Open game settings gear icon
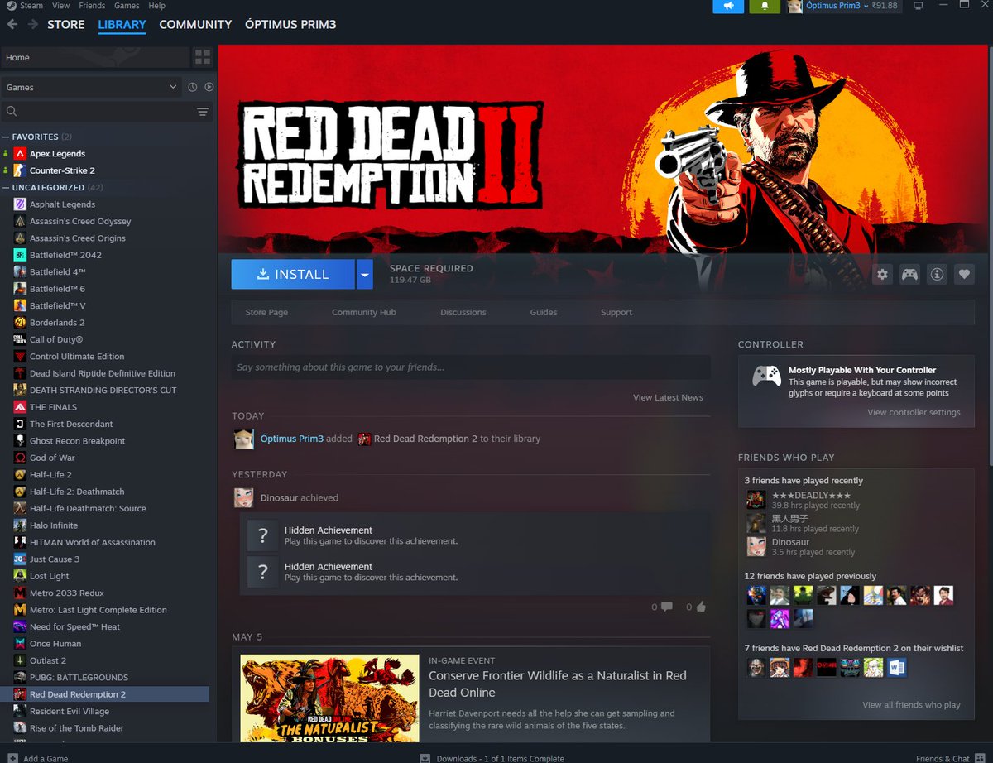The image size is (993, 763). pos(882,275)
